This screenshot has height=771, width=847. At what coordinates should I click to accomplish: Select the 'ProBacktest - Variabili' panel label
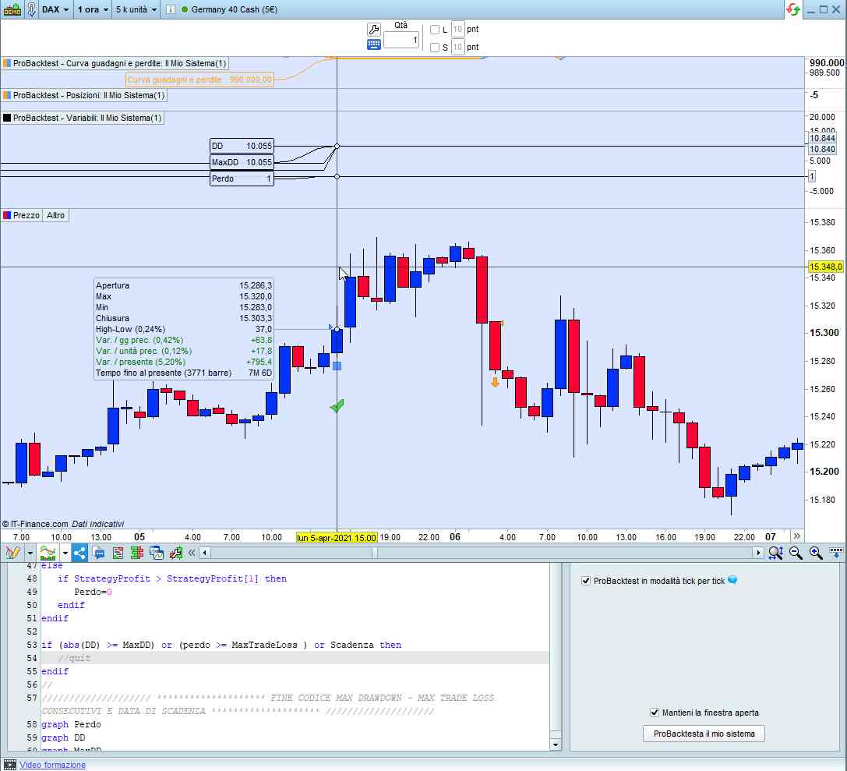coord(87,118)
